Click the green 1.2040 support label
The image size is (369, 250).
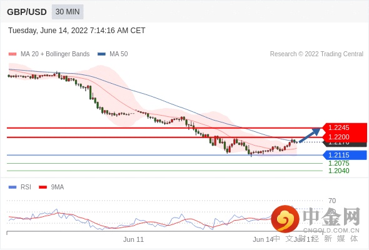pyautogui.click(x=338, y=171)
